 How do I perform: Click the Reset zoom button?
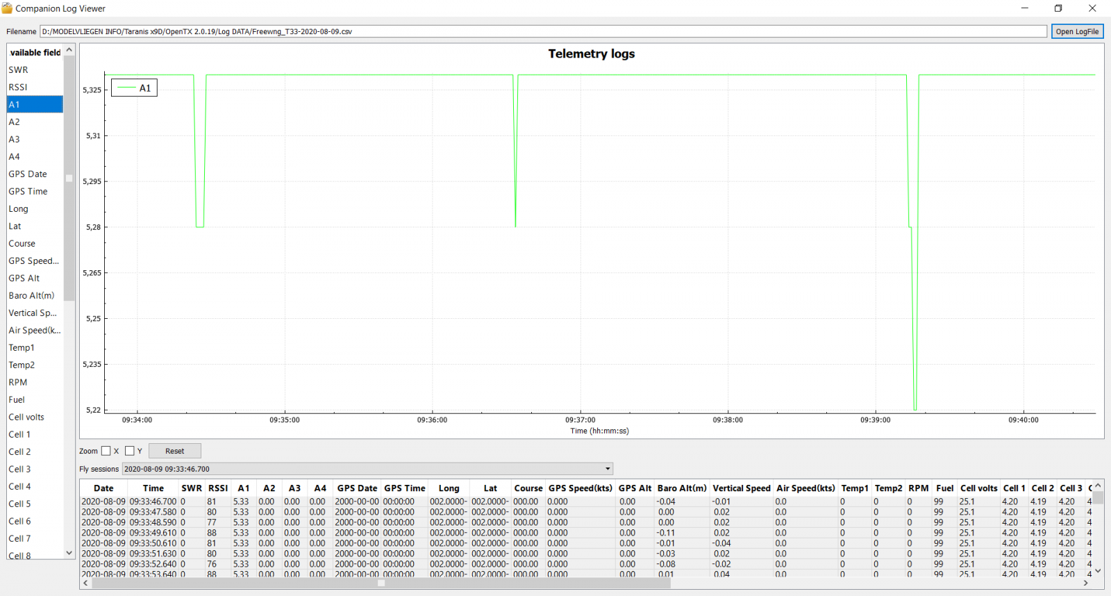pos(175,451)
